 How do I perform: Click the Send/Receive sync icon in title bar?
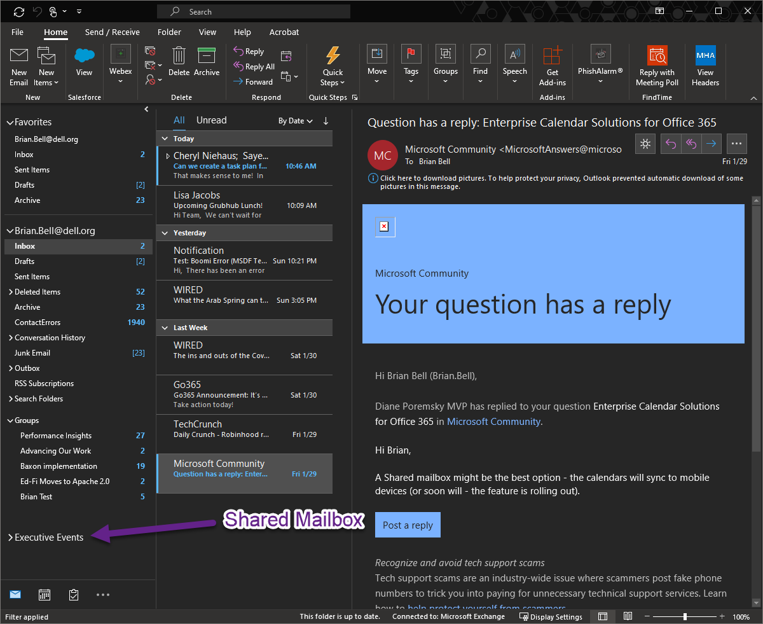click(18, 11)
